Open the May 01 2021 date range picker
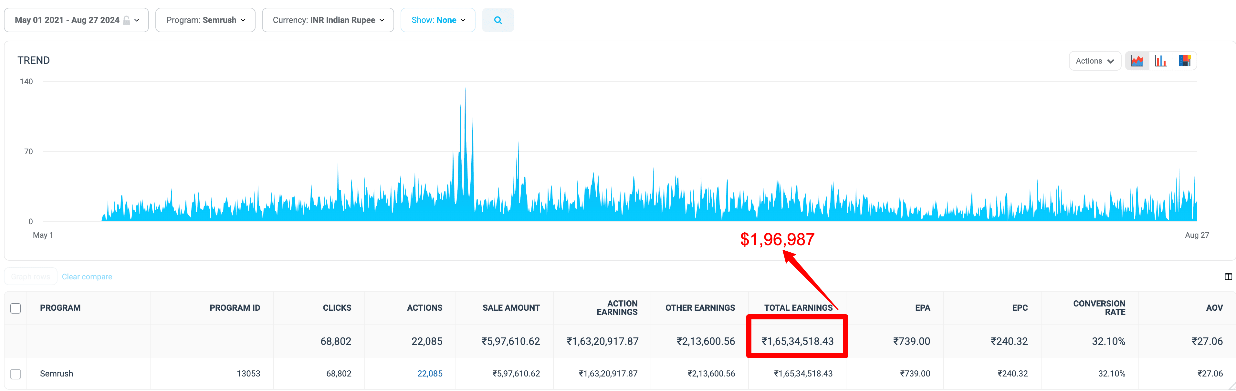Image resolution: width=1236 pixels, height=391 pixels. click(67, 20)
